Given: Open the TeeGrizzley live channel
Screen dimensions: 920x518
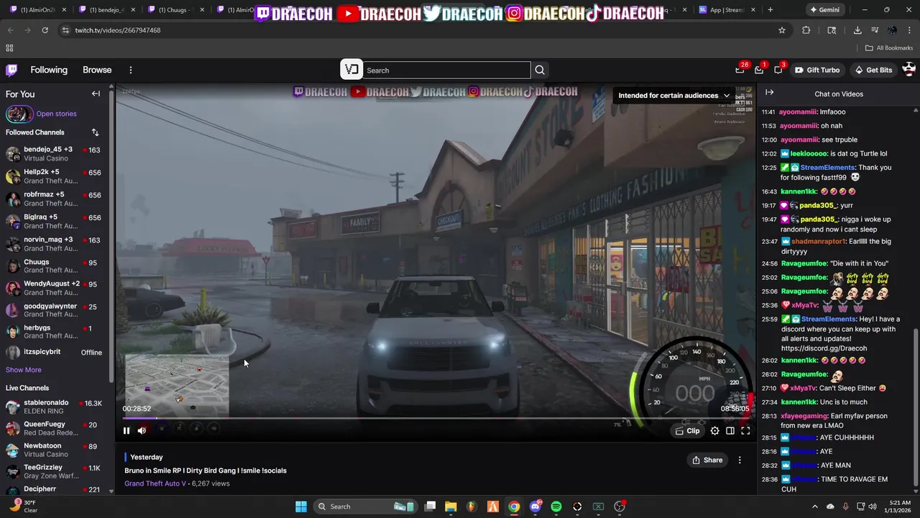Looking at the screenshot, I should 55,471.
